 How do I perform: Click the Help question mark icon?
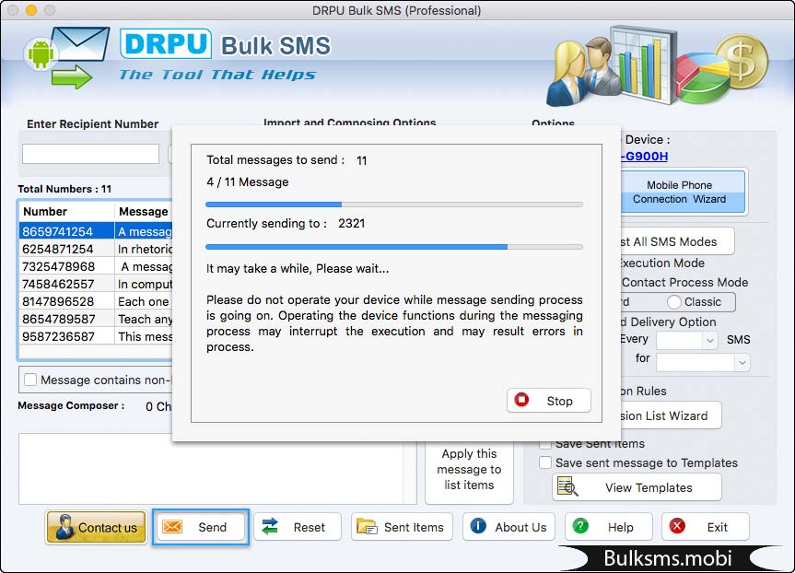(x=580, y=526)
